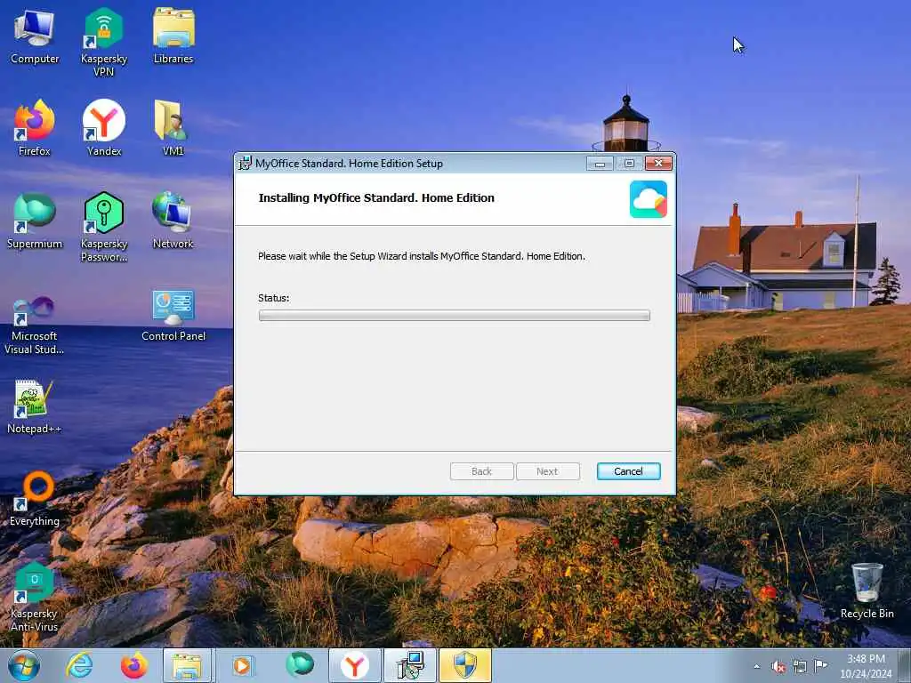Viewport: 911px width, 683px height.
Task: Click the disabled Next button
Action: (x=547, y=471)
